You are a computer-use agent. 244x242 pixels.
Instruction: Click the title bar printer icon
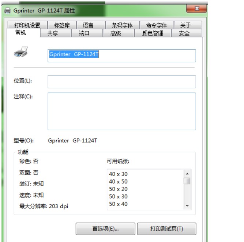[7, 11]
